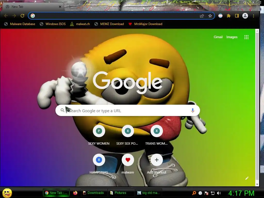Open the network tray icon
264x198 pixels.
point(213,193)
